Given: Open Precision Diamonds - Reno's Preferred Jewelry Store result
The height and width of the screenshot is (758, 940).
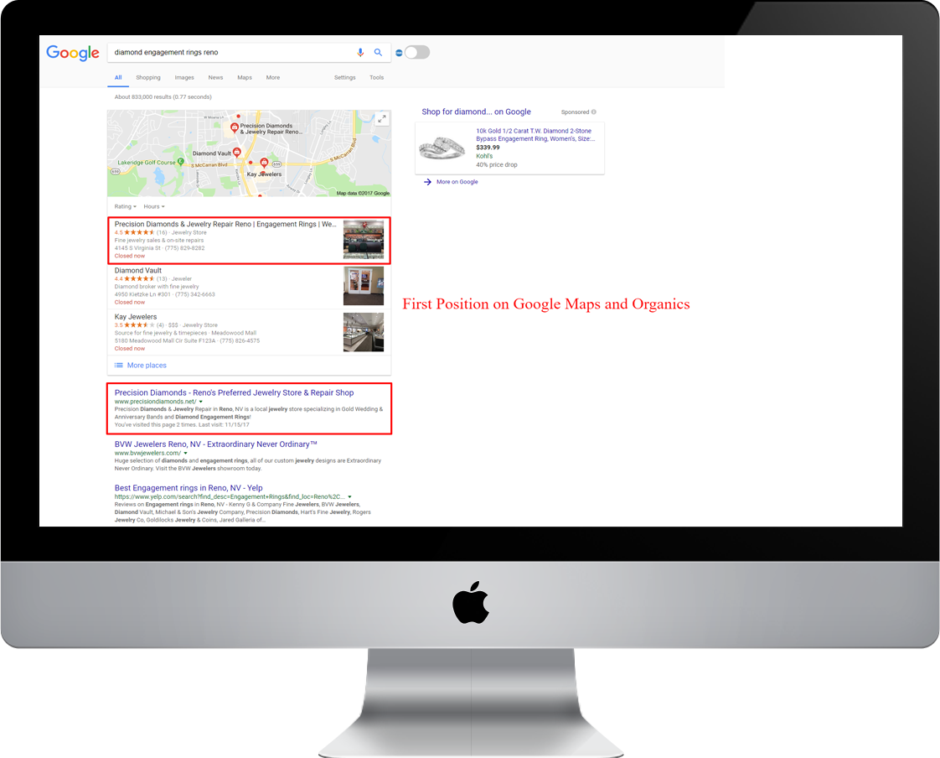Looking at the screenshot, I should [x=234, y=392].
